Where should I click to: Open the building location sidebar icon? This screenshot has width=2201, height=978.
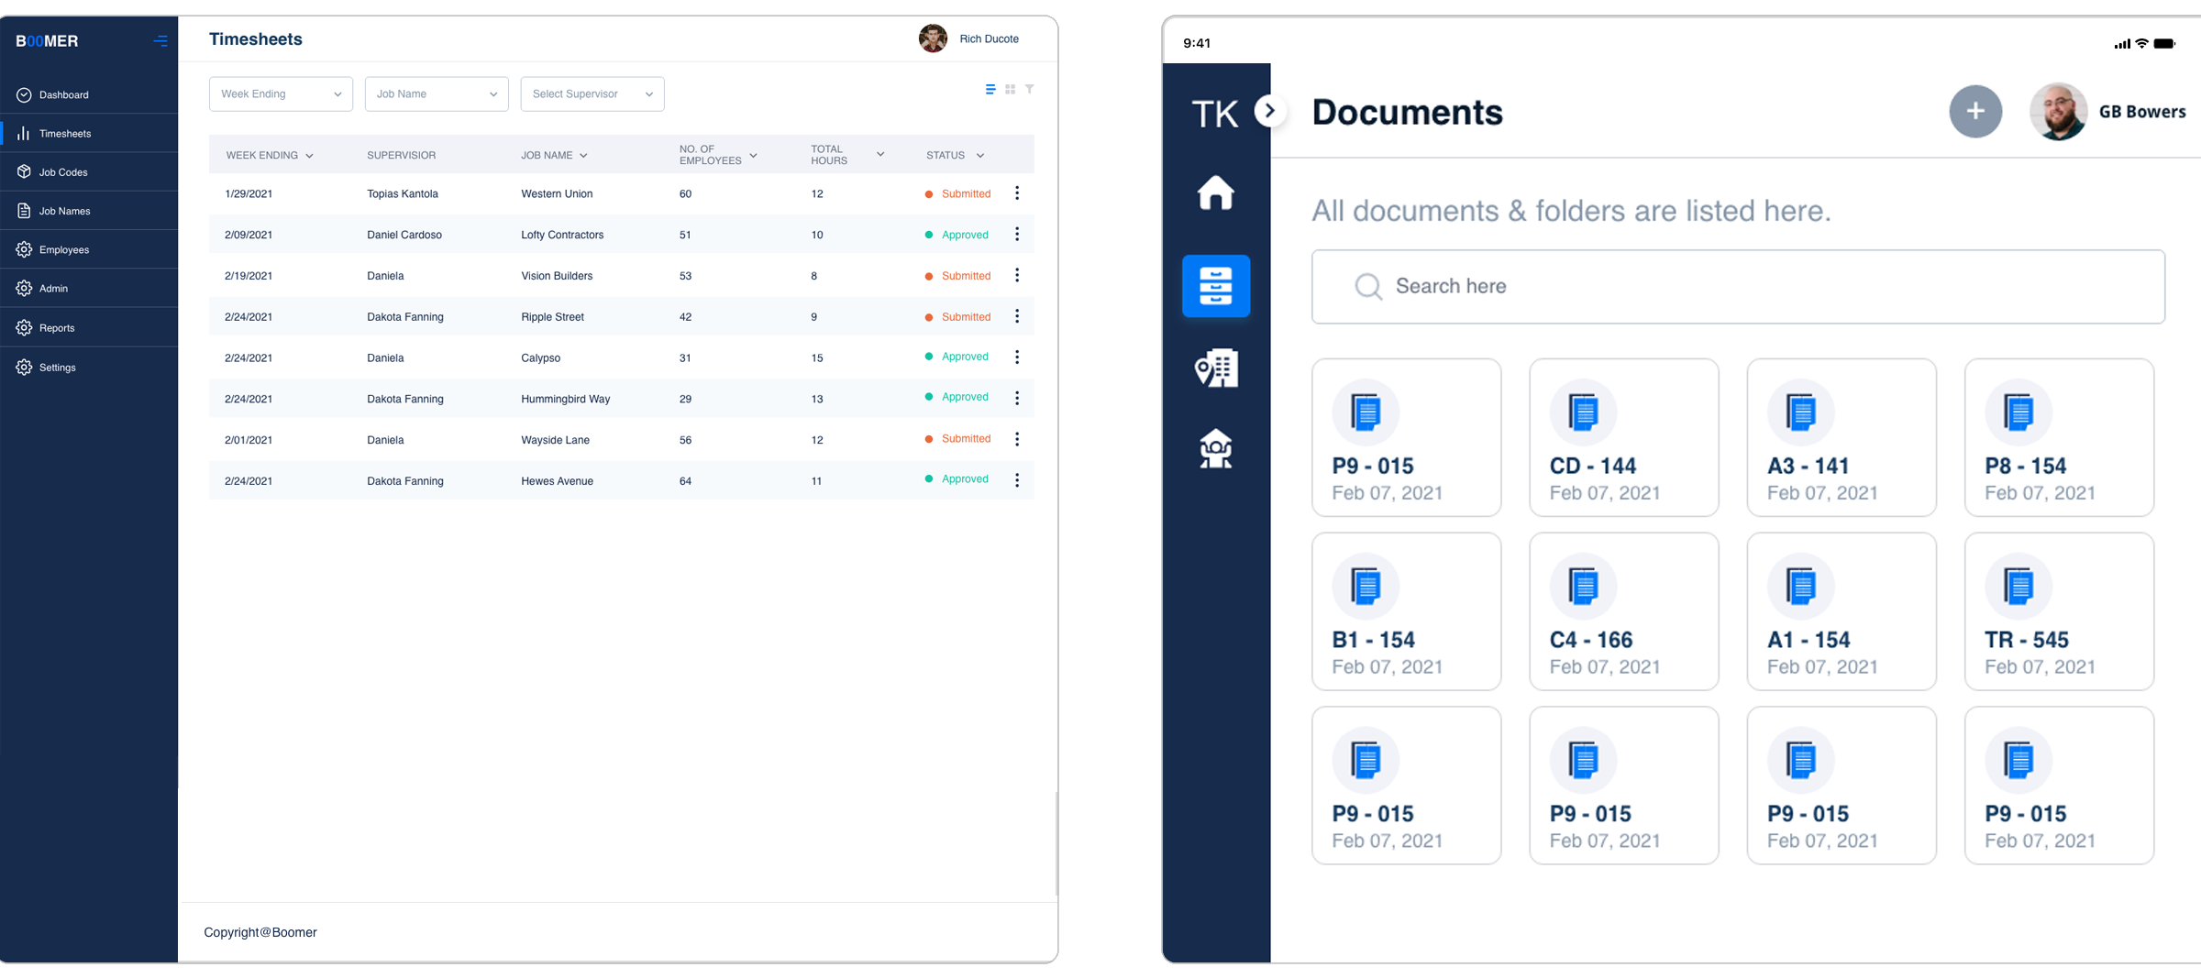coord(1215,368)
